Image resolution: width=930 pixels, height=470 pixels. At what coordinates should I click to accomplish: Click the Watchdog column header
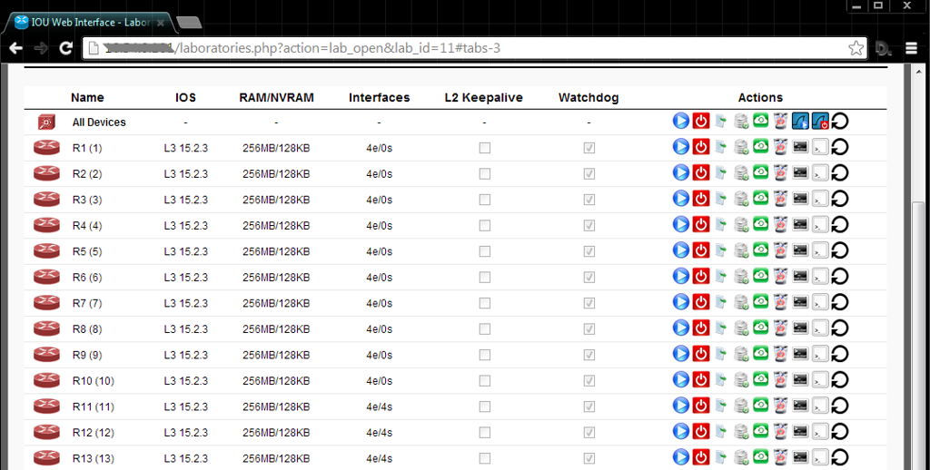[x=589, y=98]
